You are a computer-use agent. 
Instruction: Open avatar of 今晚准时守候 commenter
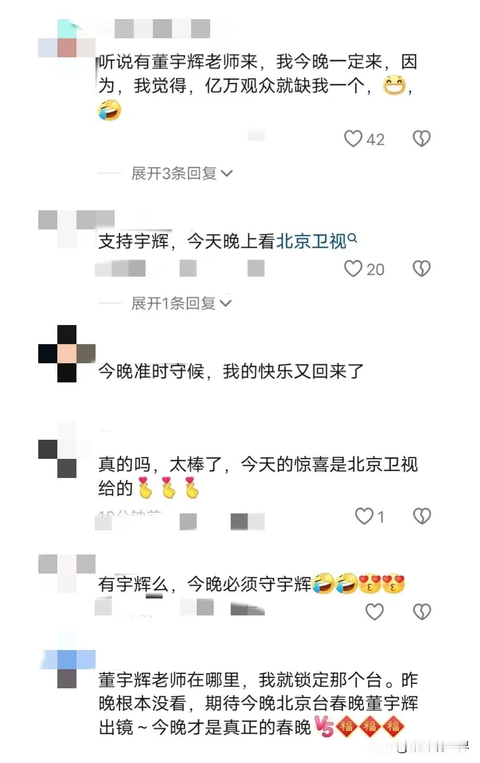coord(67,353)
